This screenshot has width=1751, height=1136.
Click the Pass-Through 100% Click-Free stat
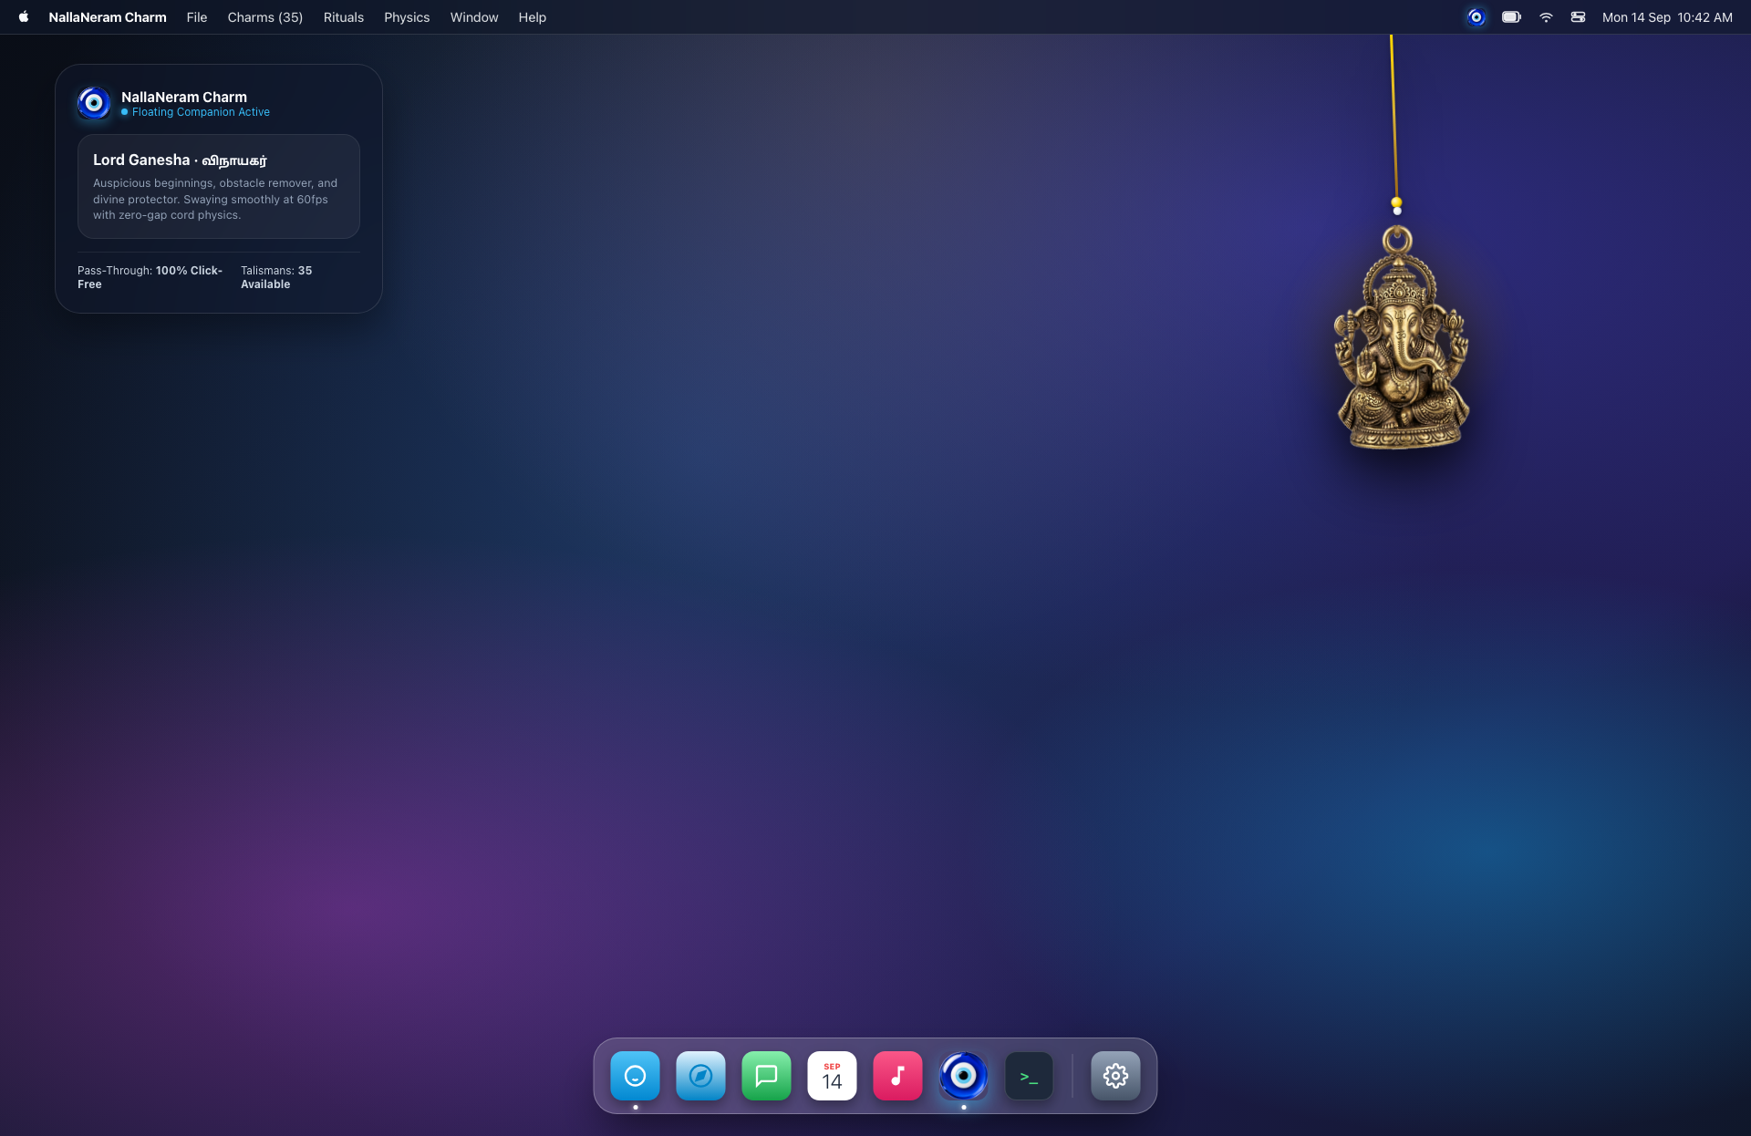point(150,277)
